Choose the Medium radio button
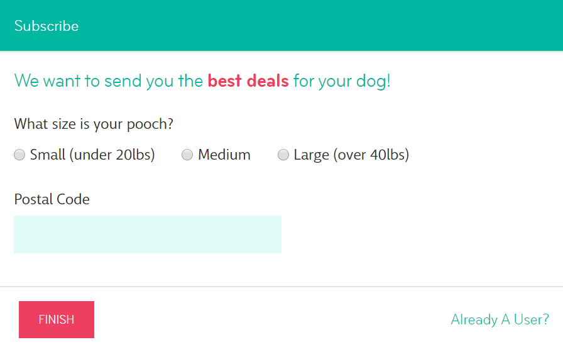This screenshot has height=352, width=563. point(187,155)
